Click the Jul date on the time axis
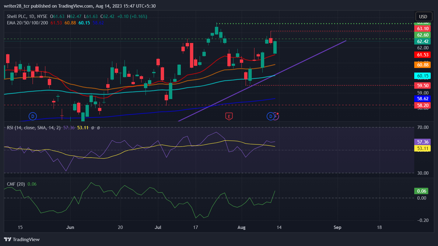 coord(158,227)
